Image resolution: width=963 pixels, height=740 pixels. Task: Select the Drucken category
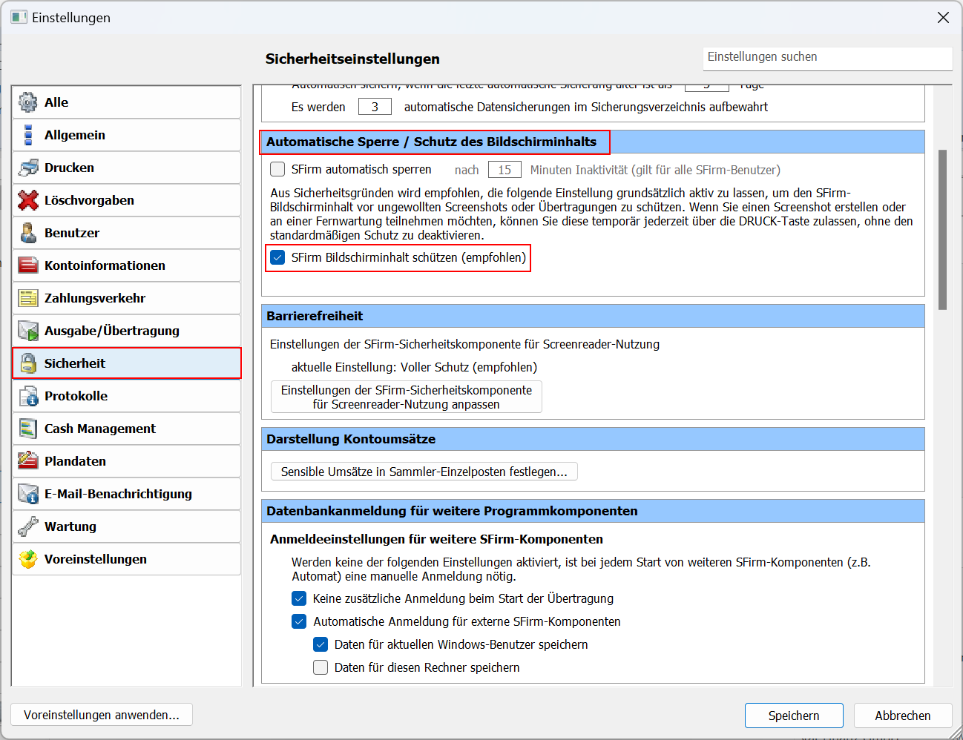coord(127,168)
